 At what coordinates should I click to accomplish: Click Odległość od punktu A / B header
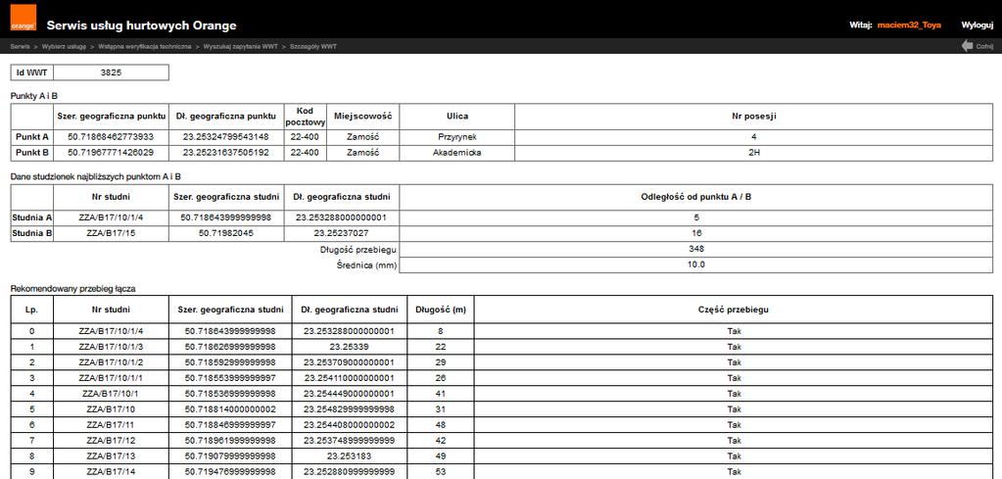(x=696, y=197)
